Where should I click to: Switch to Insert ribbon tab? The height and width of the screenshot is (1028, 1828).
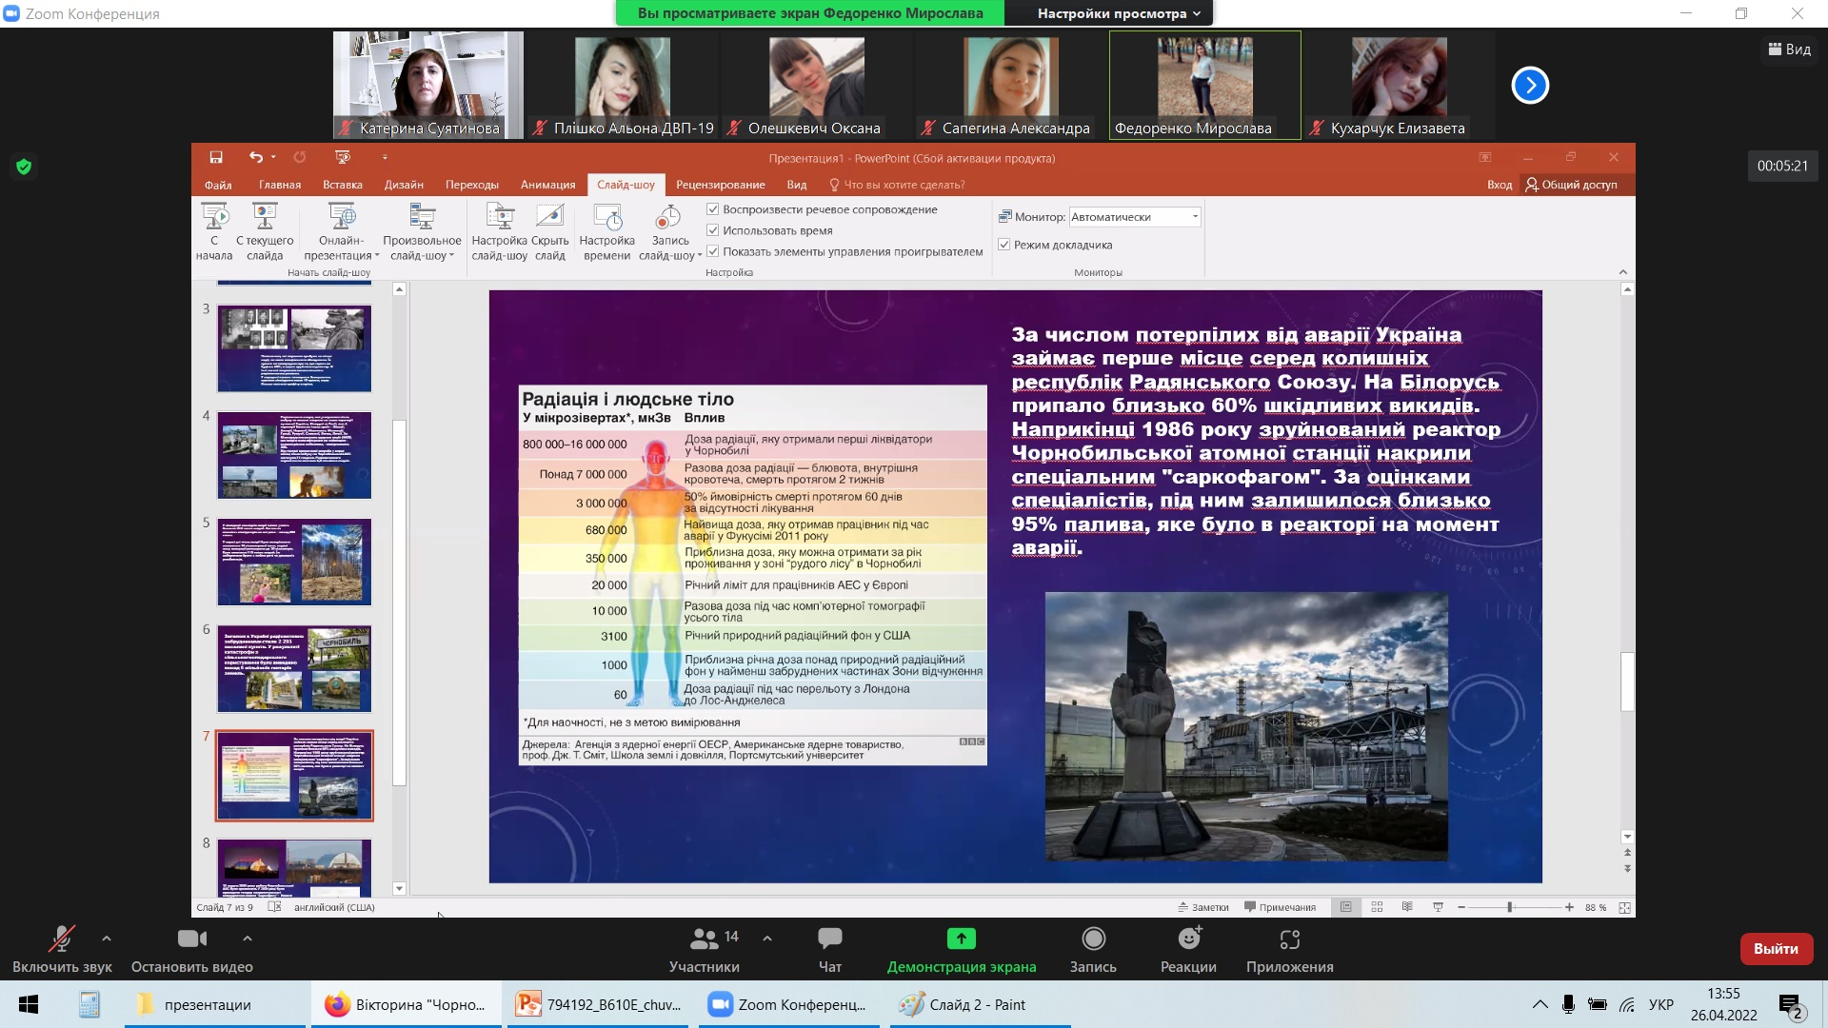coord(343,185)
